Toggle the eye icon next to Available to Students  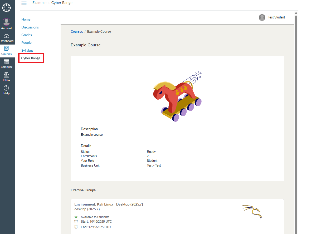(76, 217)
